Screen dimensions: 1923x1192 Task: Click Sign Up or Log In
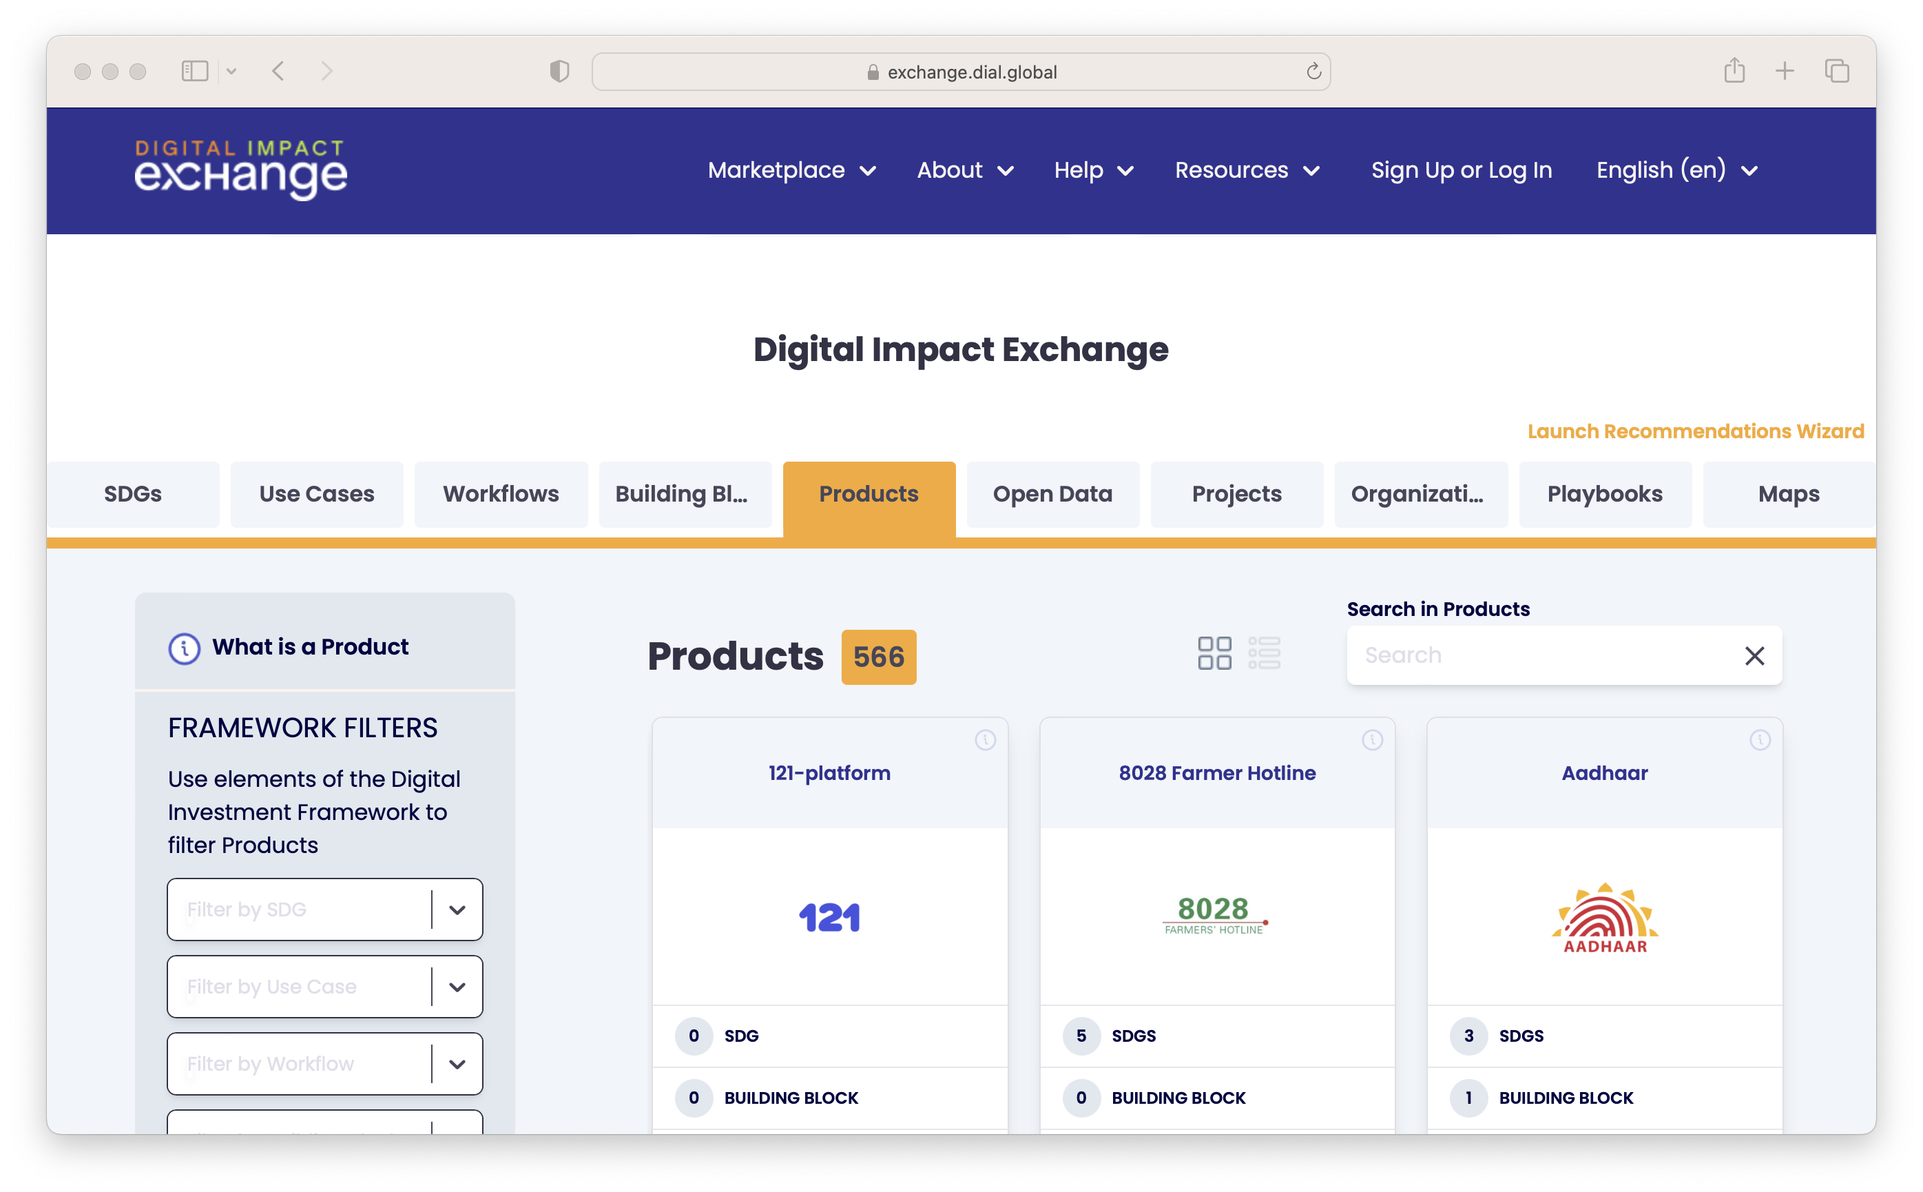(1461, 170)
